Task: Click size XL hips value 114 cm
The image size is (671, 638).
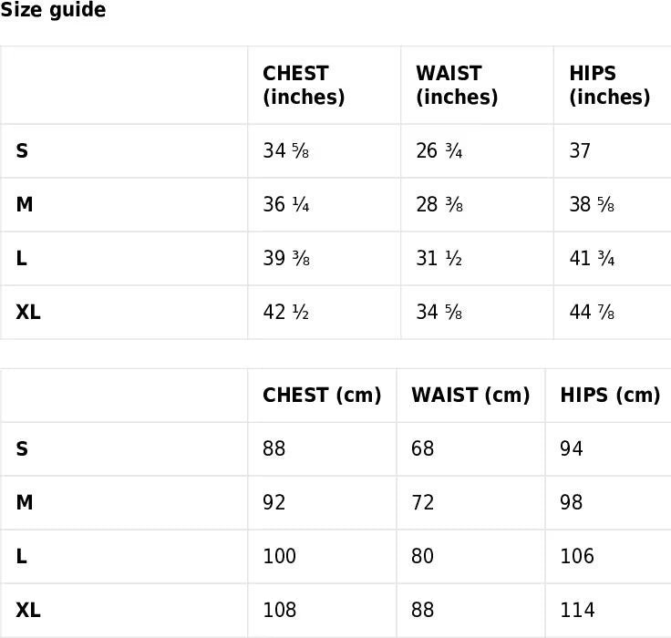Action: [577, 611]
